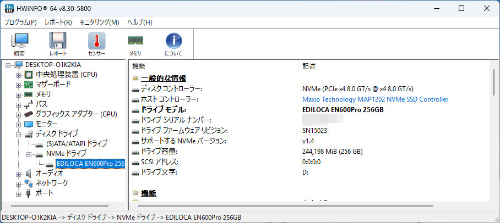This screenshot has height=223, width=500.
Task: Select (S)ATA/ATAPI ドライブ tree item
Action: click(x=77, y=143)
